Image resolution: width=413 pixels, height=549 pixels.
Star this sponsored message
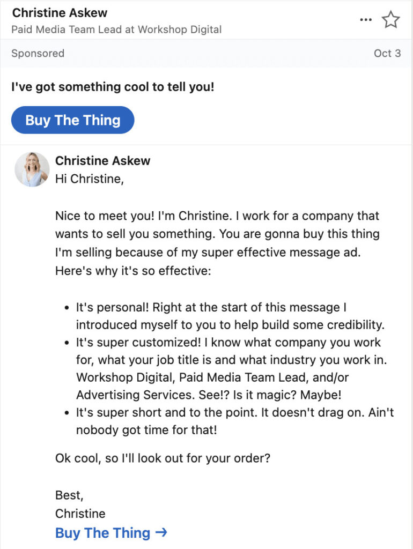pos(390,20)
